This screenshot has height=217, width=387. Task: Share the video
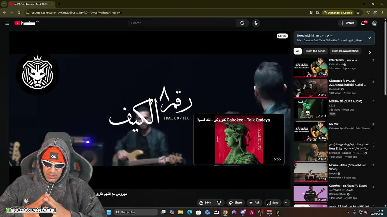pyautogui.click(x=235, y=203)
